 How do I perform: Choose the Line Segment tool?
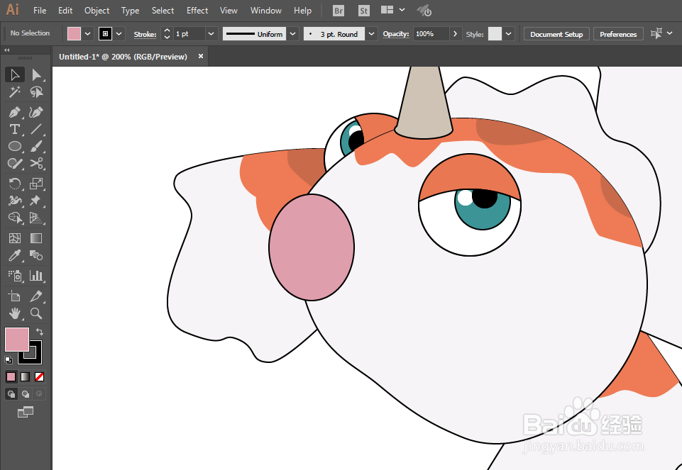coord(36,129)
